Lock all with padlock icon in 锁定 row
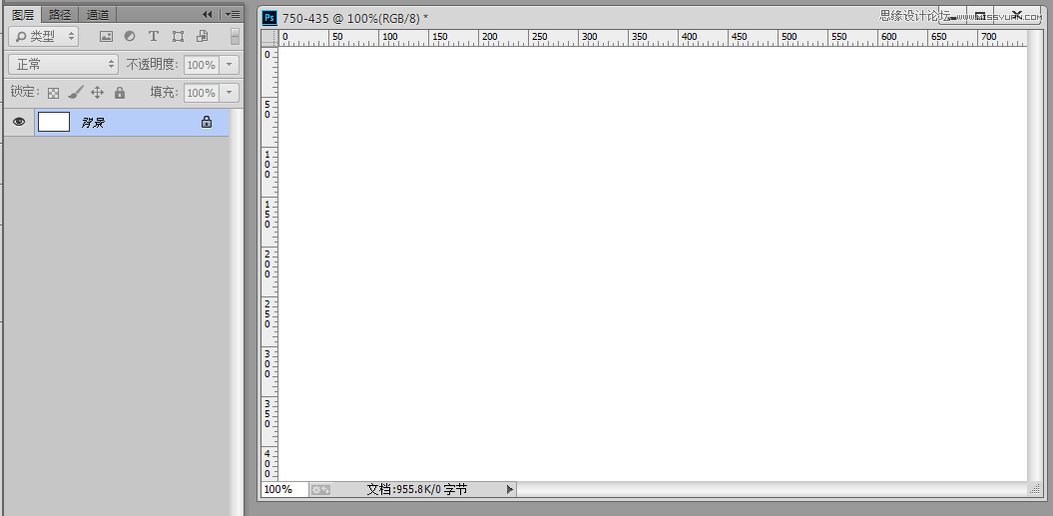1053x516 pixels. pos(120,92)
